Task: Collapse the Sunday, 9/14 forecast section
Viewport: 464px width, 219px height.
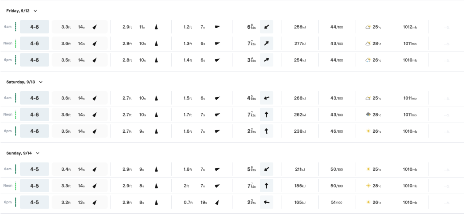Action: [38, 153]
